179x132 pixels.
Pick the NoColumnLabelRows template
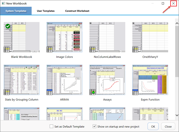pos(107,37)
